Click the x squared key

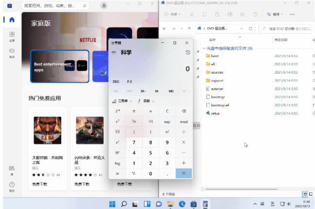coord(117,122)
